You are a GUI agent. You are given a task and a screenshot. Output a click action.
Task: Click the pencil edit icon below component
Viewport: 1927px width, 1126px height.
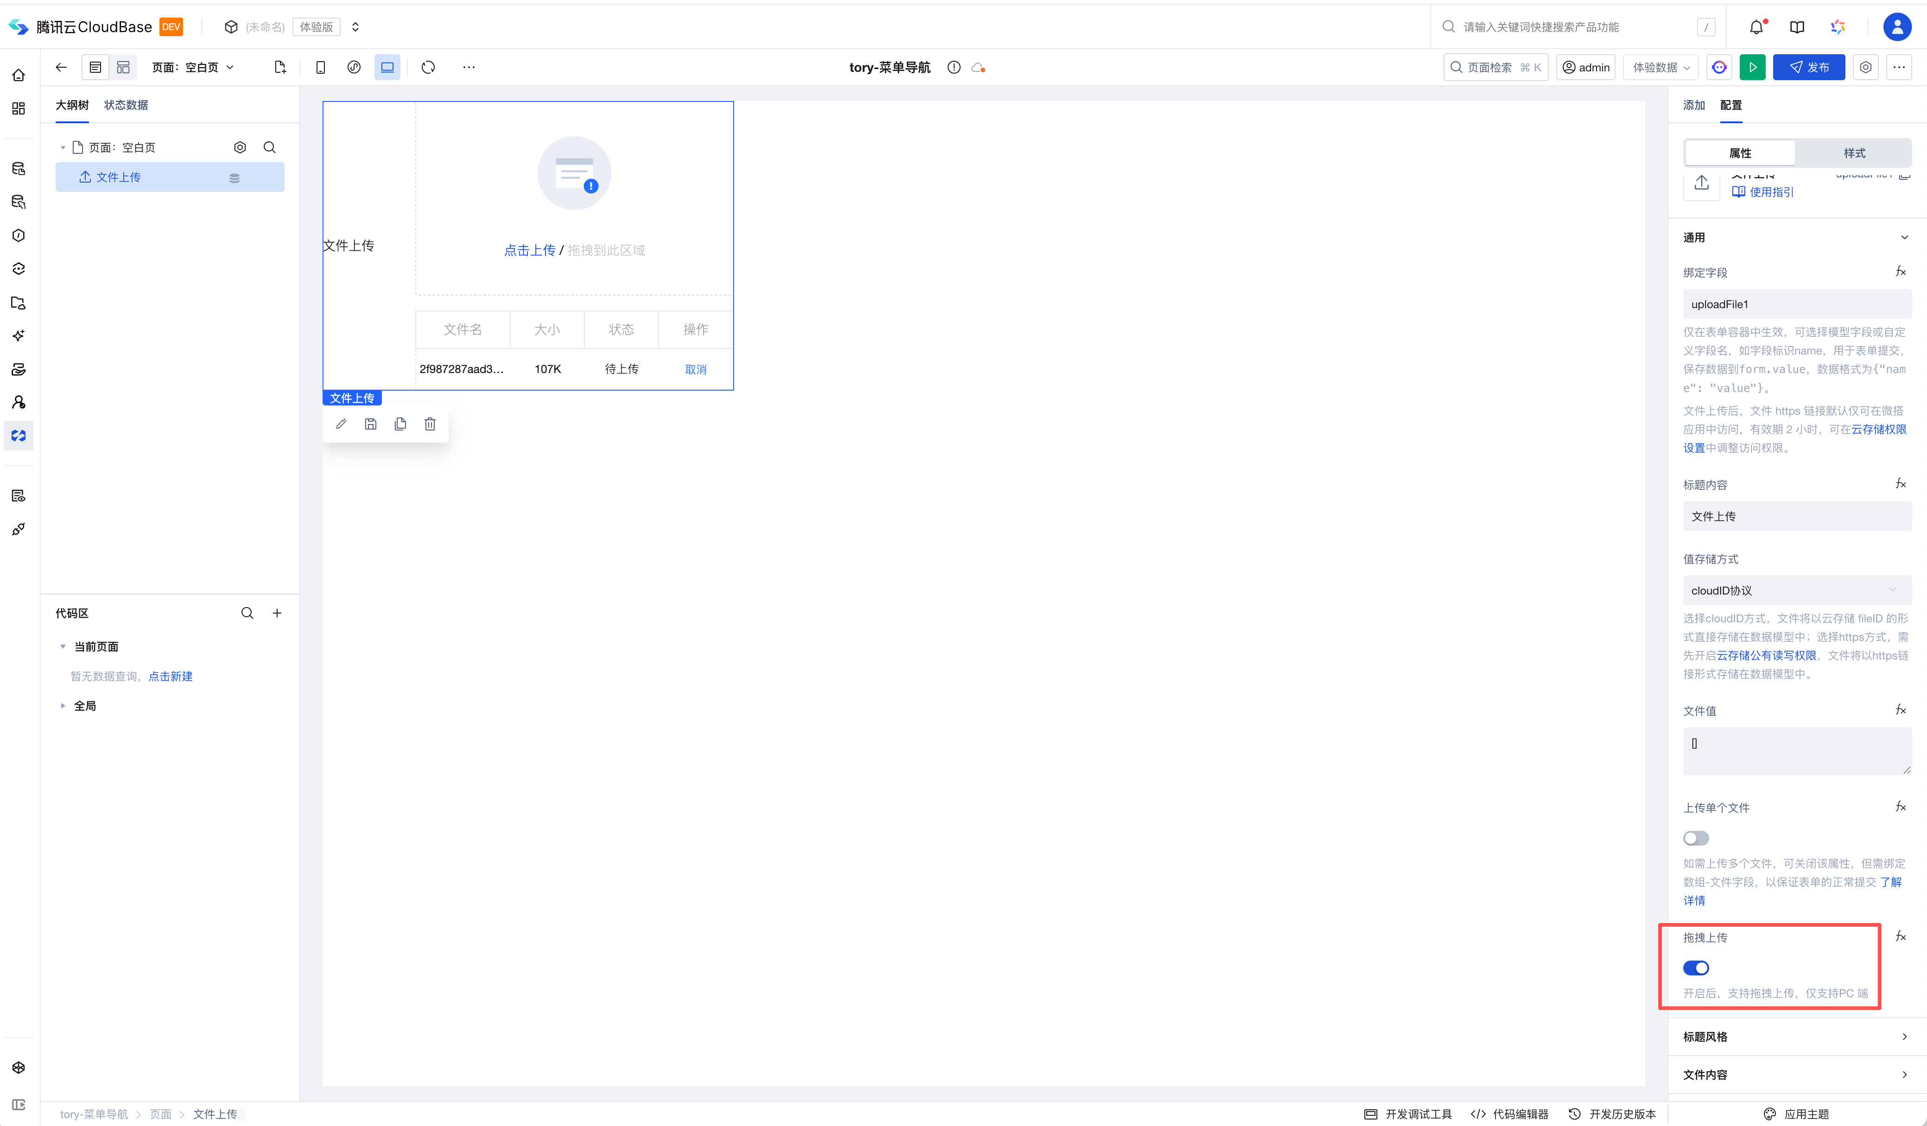point(341,424)
